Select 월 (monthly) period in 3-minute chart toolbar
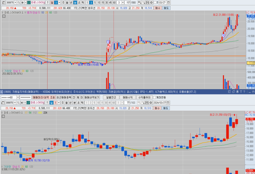This screenshot has height=174, width=255. [x=67, y=3]
